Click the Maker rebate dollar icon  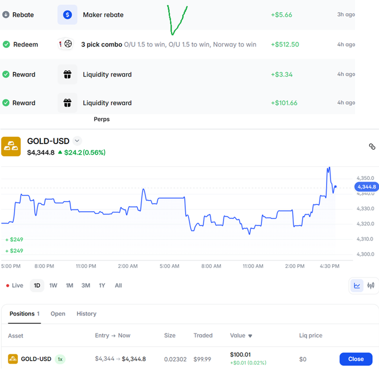(67, 15)
